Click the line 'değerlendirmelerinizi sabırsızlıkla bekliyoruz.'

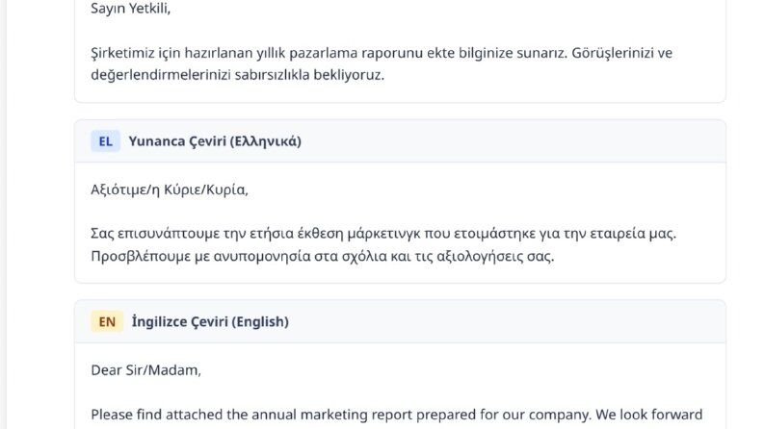pos(238,75)
